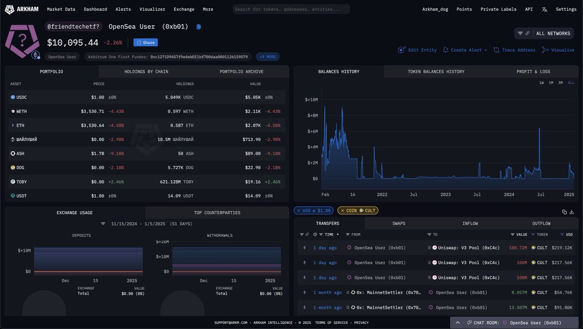Image resolution: width=583 pixels, height=329 pixels.
Task: Click Uniswap icon in 100.72M CULT row
Action: click(x=435, y=248)
